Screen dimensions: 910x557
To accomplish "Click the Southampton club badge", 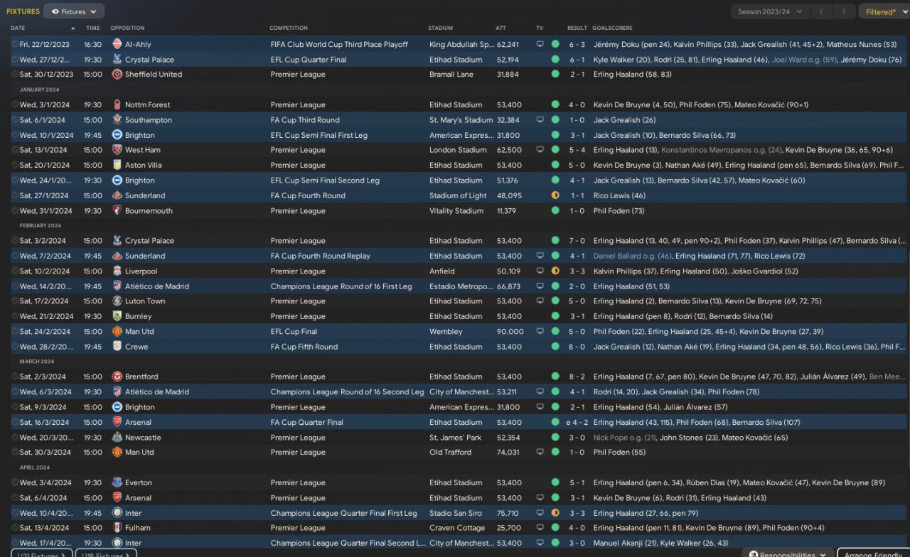I will tap(117, 120).
